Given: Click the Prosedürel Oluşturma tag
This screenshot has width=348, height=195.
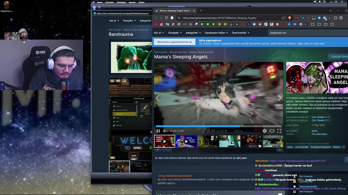Looking at the screenshot, I should (x=321, y=147).
